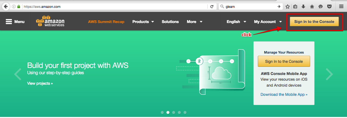Open the green padlock security info
Screen dimensions: 347x118
18,6
